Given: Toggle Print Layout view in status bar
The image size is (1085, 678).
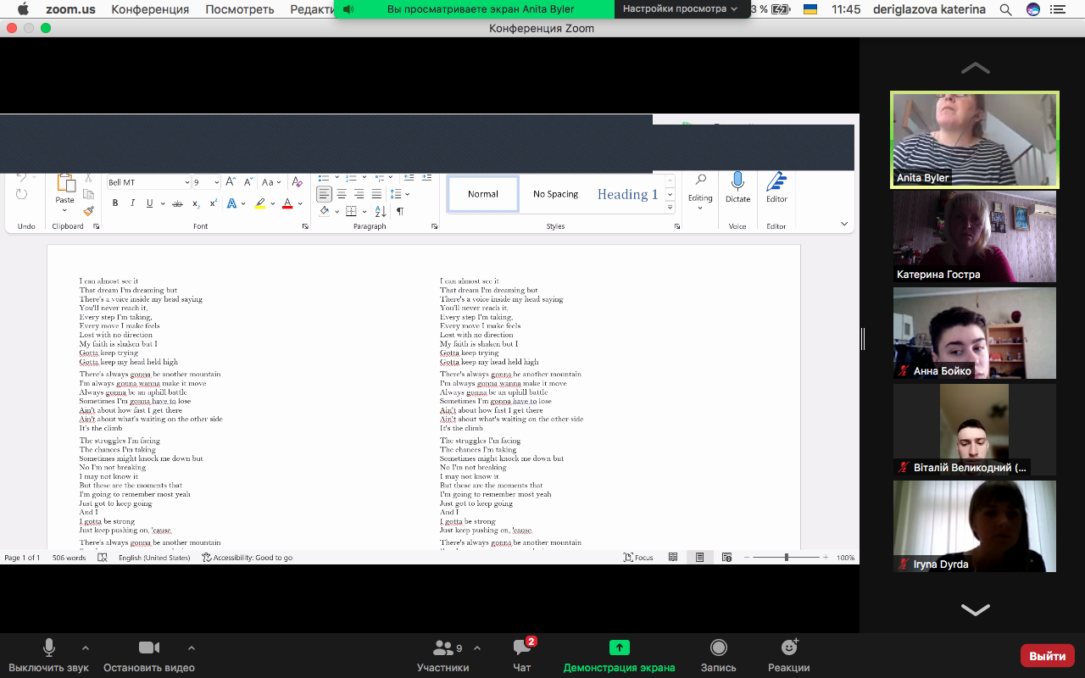Looking at the screenshot, I should 700,558.
